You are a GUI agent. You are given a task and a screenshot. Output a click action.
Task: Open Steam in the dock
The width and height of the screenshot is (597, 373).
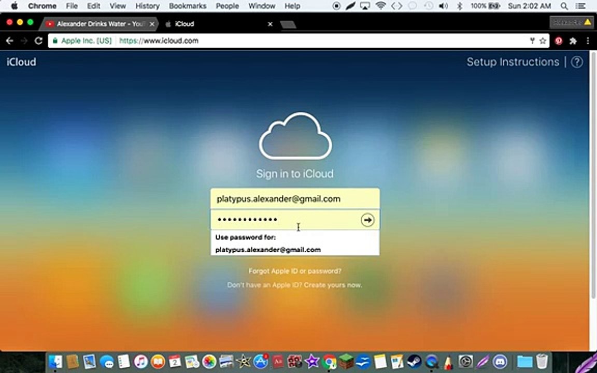tap(414, 361)
